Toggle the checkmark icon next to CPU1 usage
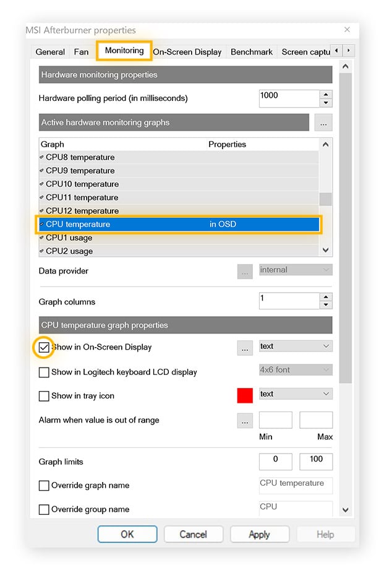 coord(41,238)
